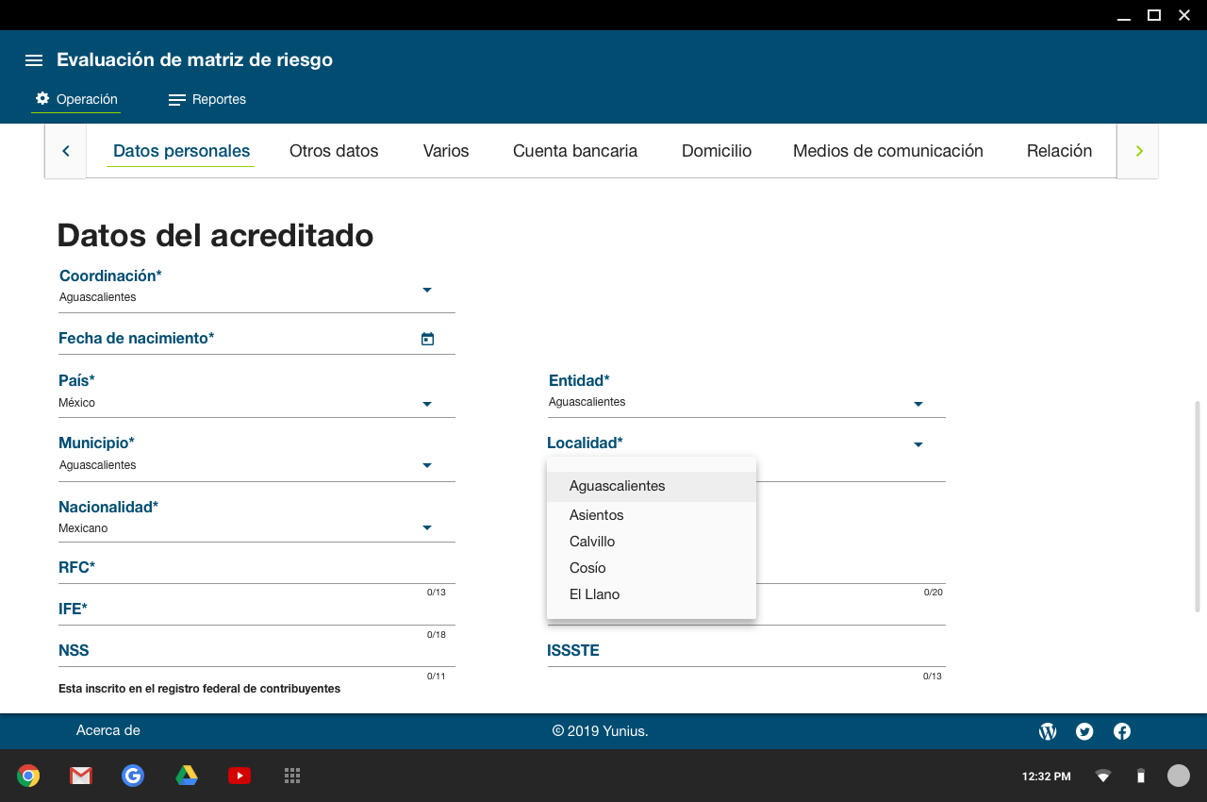The height and width of the screenshot is (802, 1207).
Task: Expand the Entidad dropdown
Action: 918,404
